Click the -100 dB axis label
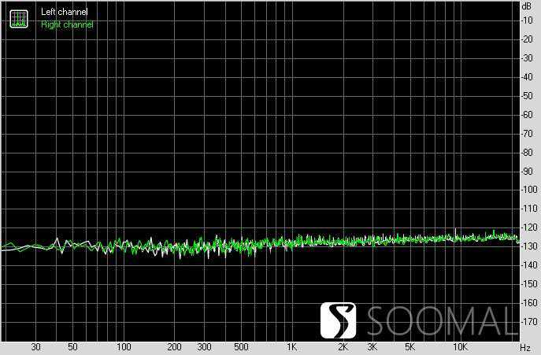 tap(526, 190)
